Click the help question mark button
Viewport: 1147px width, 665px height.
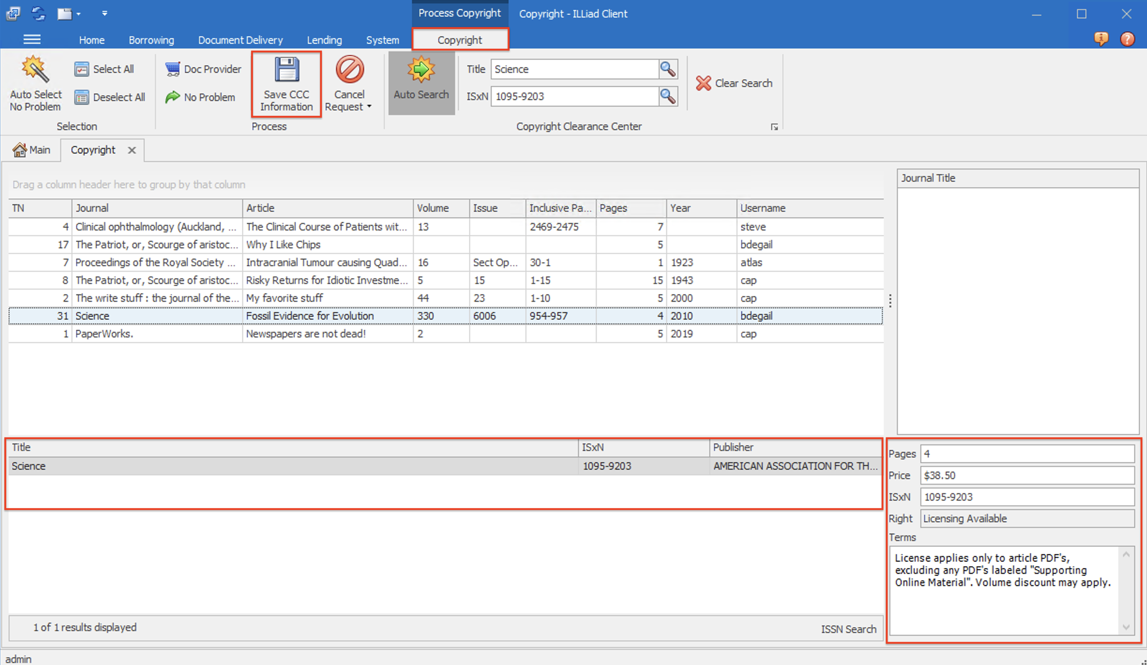(x=1128, y=39)
